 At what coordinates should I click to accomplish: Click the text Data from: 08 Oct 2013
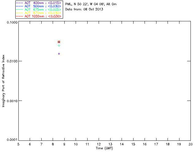tap(84, 9)
